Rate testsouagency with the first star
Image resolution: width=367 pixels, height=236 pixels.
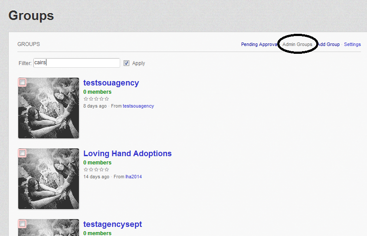86,98
